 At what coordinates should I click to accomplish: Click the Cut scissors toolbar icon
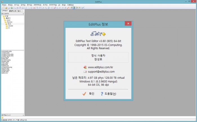[x=26, y=8]
